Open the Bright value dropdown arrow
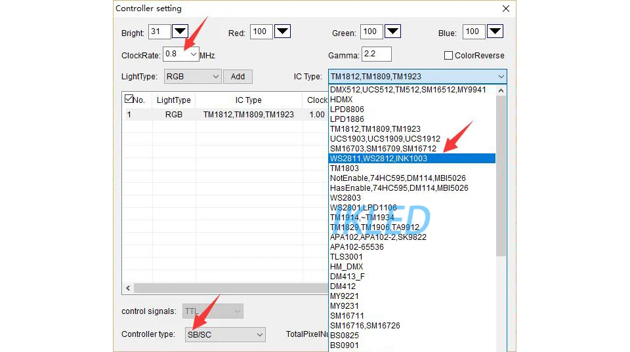Image resolution: width=630 pixels, height=352 pixels. pyautogui.click(x=180, y=31)
